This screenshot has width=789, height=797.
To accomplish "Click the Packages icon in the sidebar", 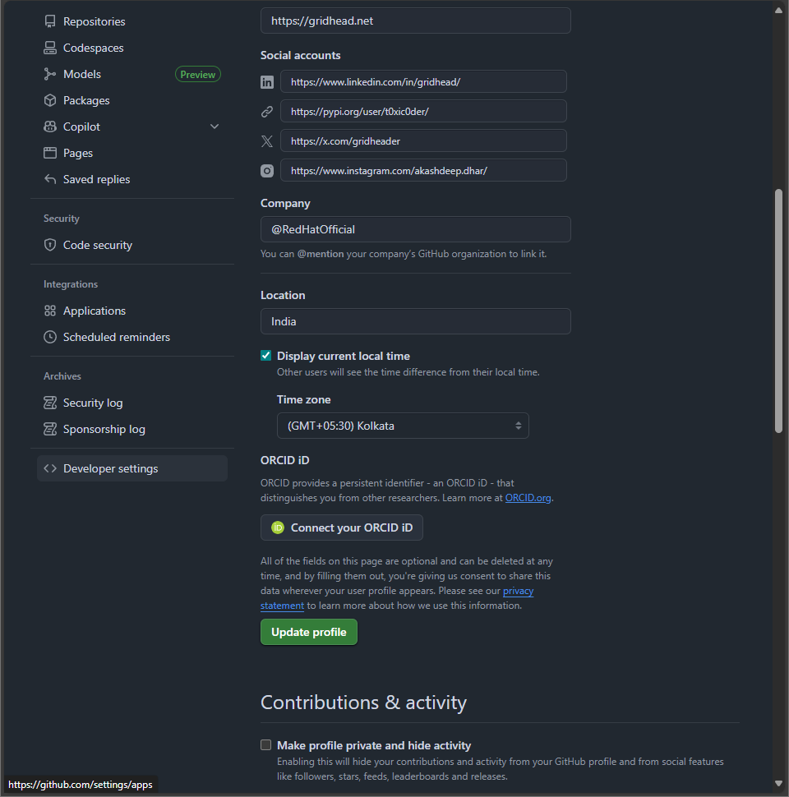I will point(50,99).
